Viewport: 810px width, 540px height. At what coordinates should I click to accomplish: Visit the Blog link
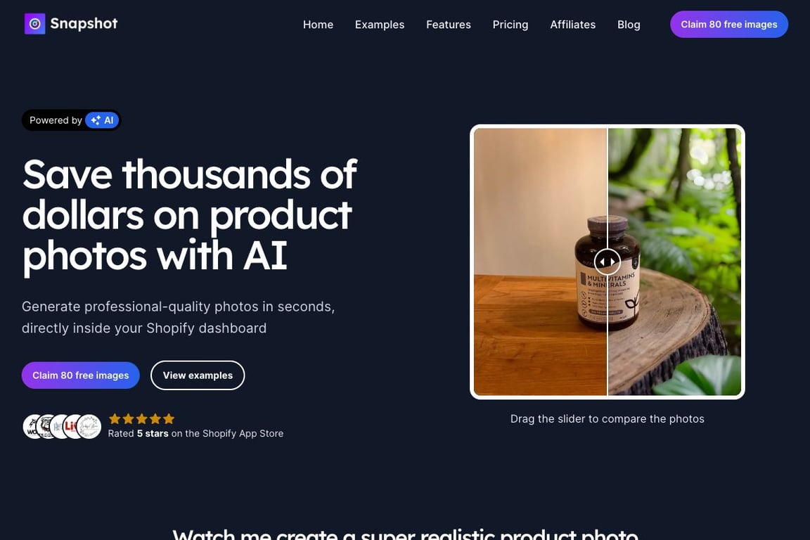point(629,25)
